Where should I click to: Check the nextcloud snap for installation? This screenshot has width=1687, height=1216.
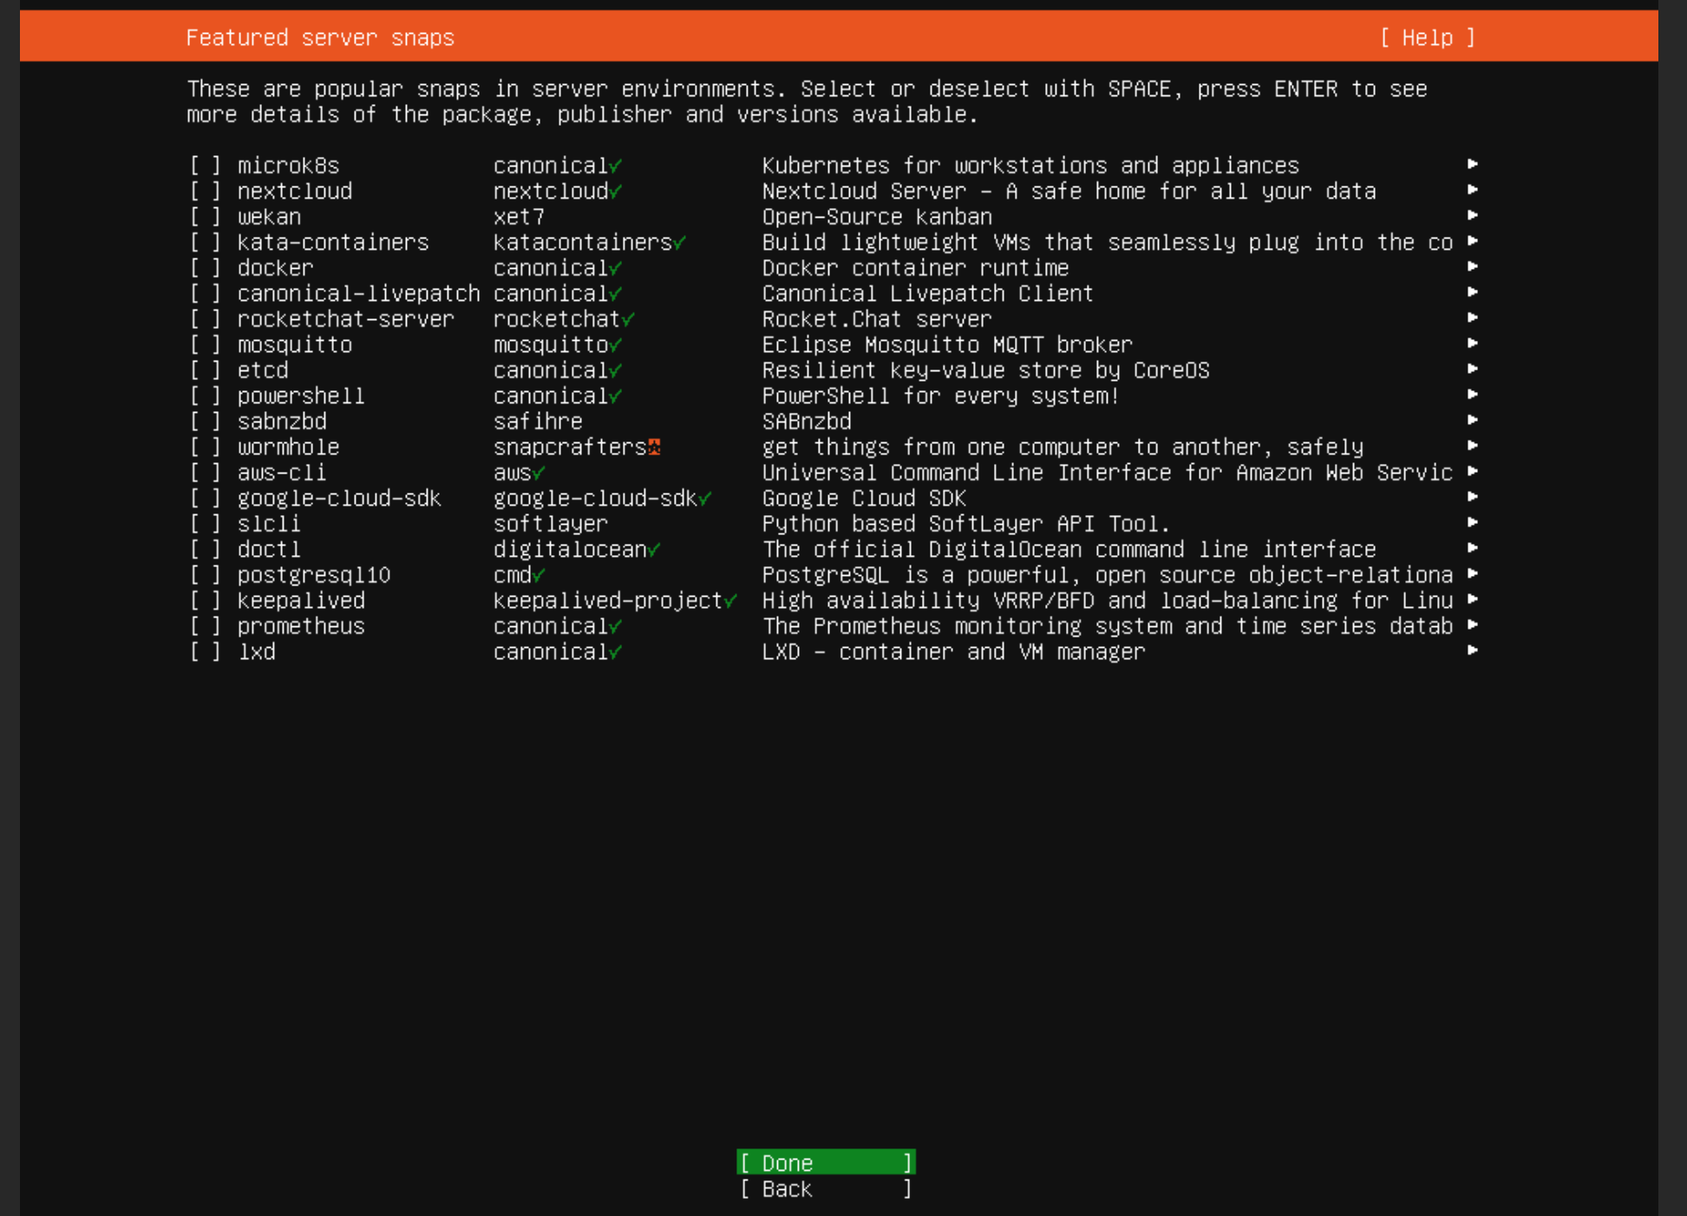[205, 191]
